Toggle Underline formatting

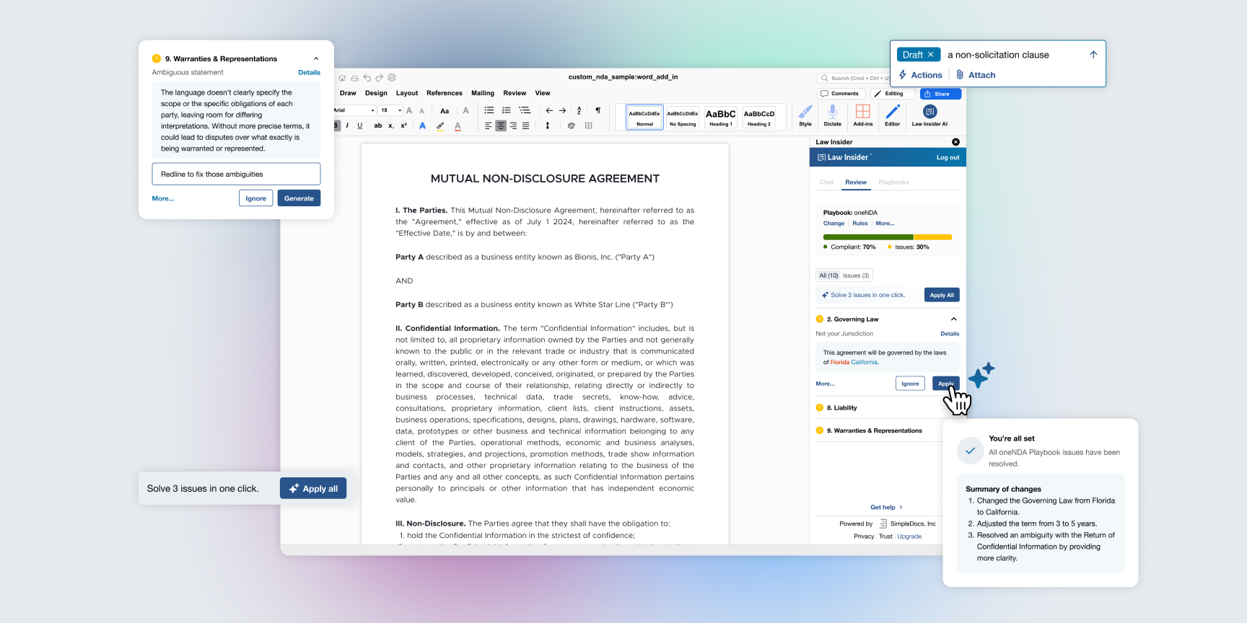360,125
